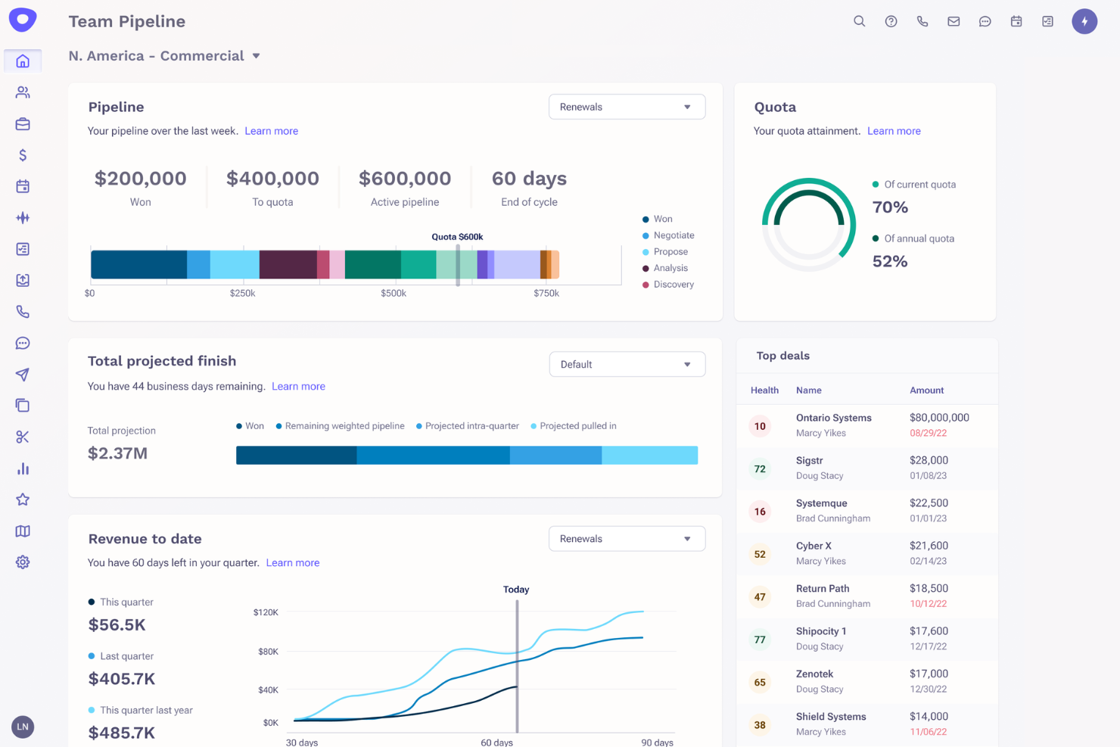
Task: Open the checklist icon in the left sidebar
Action: 23,249
